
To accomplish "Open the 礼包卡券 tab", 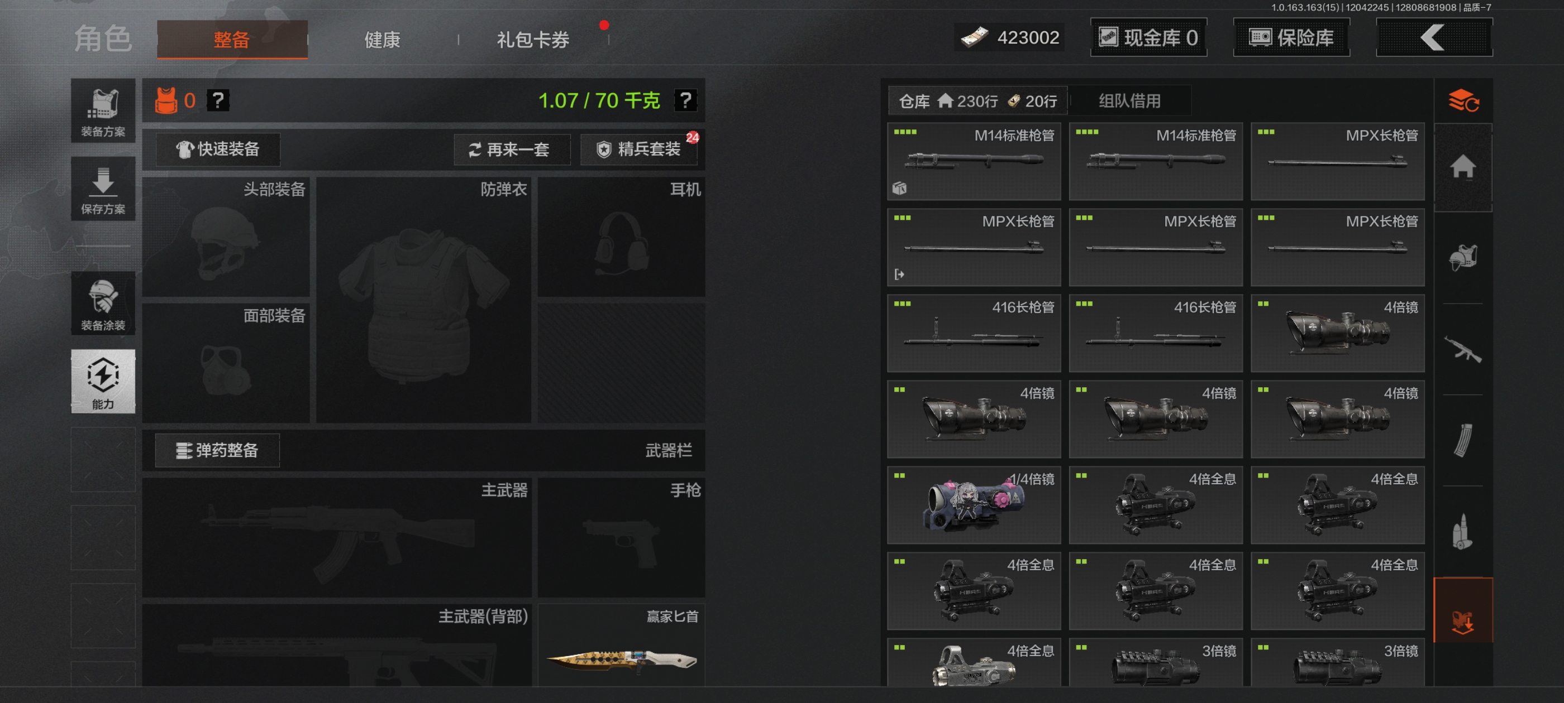I will [x=533, y=40].
